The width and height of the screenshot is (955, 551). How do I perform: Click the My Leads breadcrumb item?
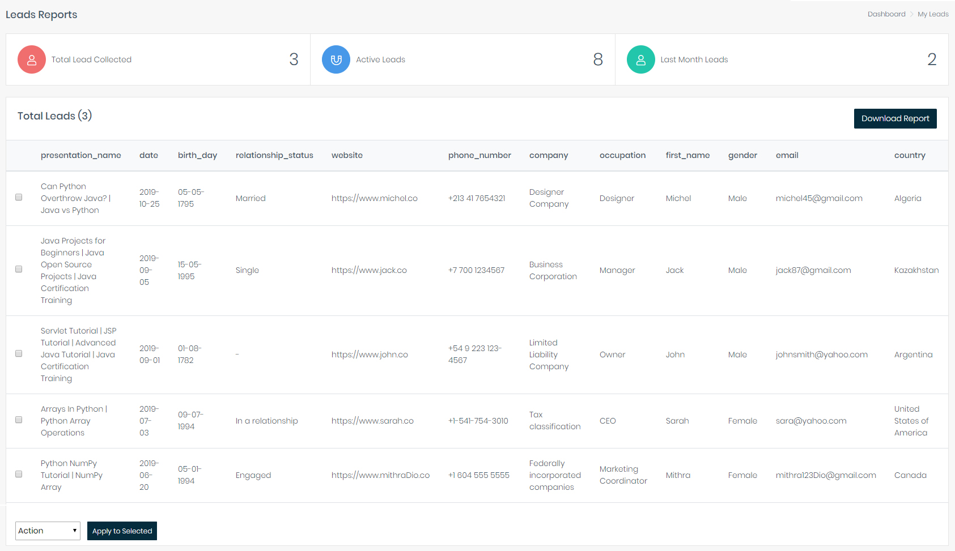pos(933,14)
